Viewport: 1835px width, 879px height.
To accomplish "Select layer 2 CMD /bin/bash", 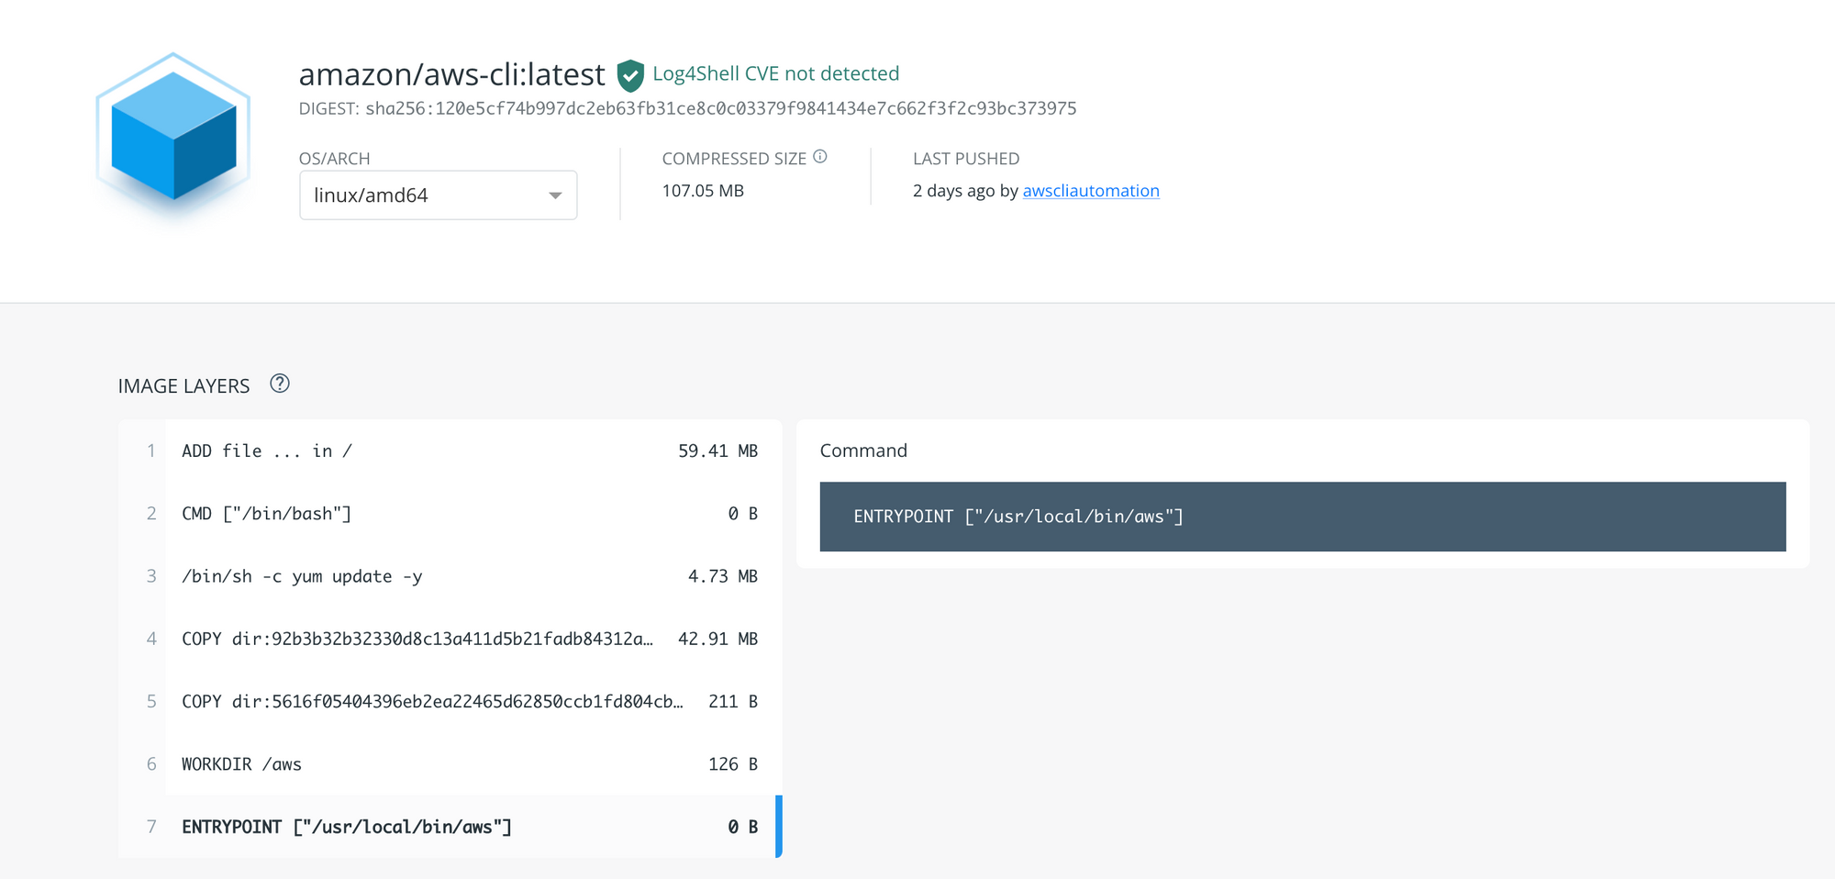I will tap(450, 514).
